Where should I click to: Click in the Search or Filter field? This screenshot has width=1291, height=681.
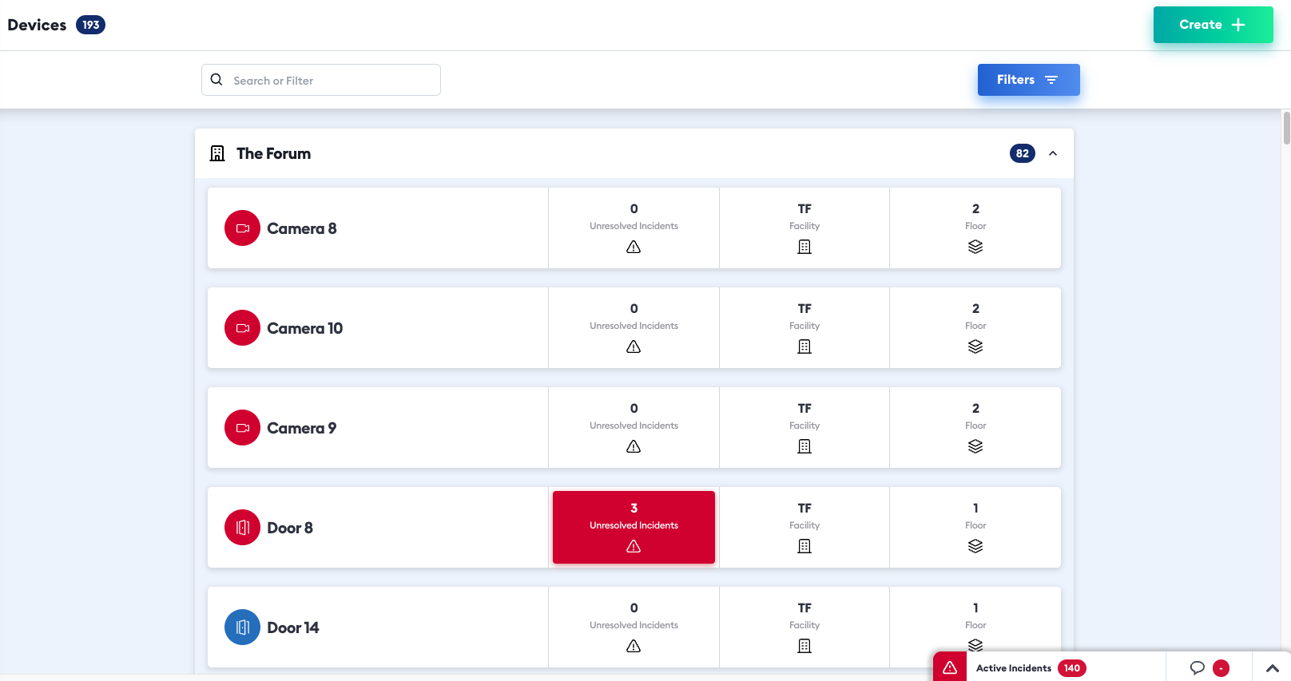click(321, 80)
